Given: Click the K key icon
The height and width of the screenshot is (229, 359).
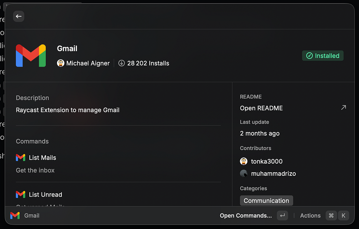Looking at the screenshot, I should coord(344,215).
